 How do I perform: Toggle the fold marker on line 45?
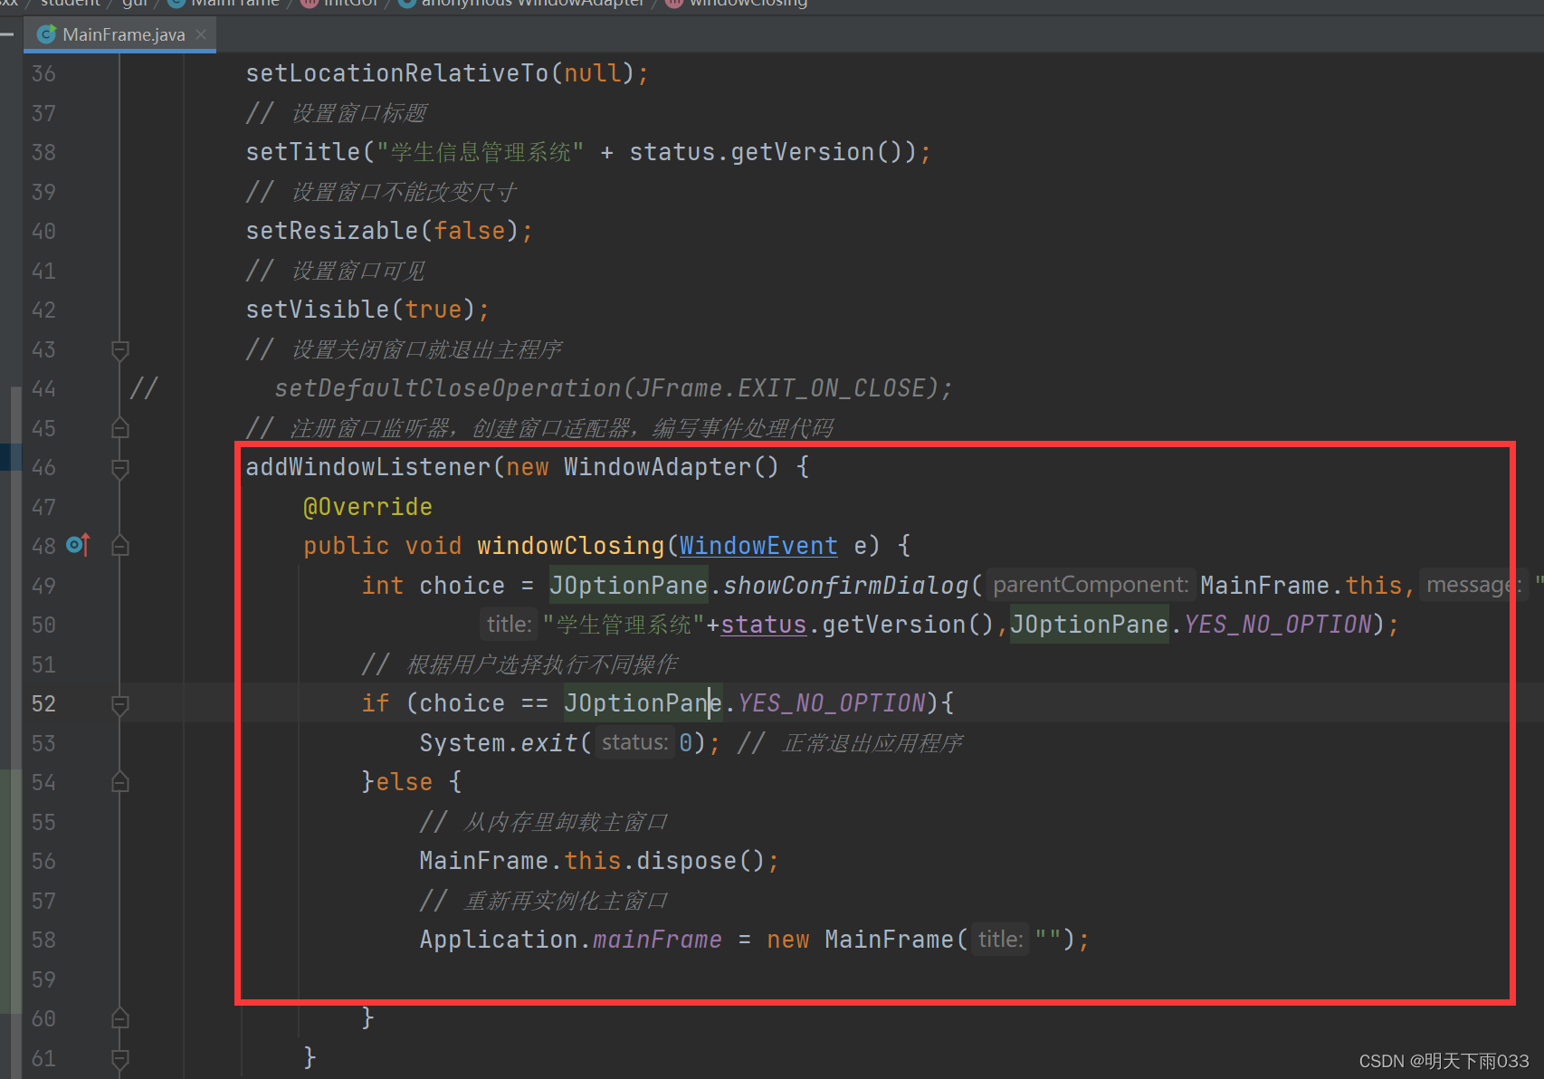coord(119,428)
